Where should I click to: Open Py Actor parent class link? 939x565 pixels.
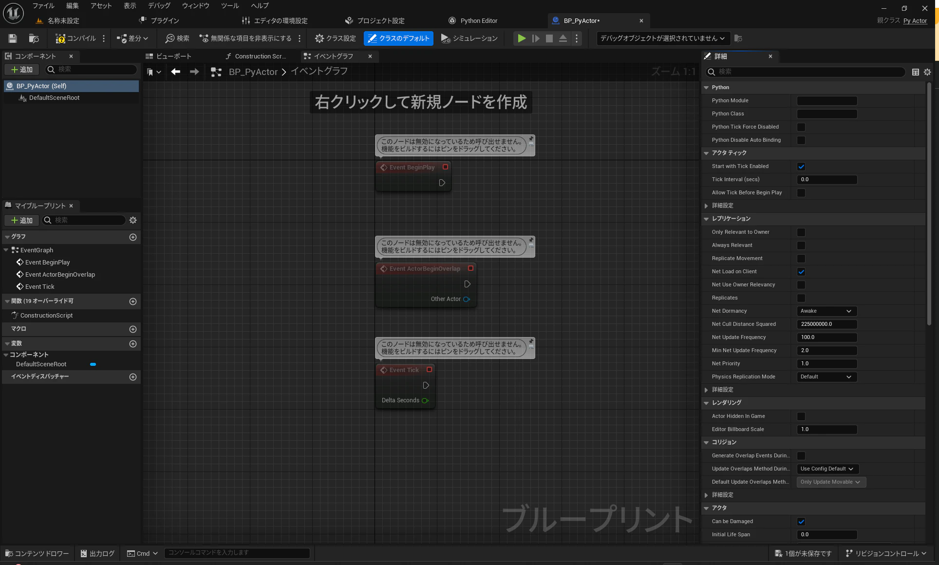click(915, 21)
